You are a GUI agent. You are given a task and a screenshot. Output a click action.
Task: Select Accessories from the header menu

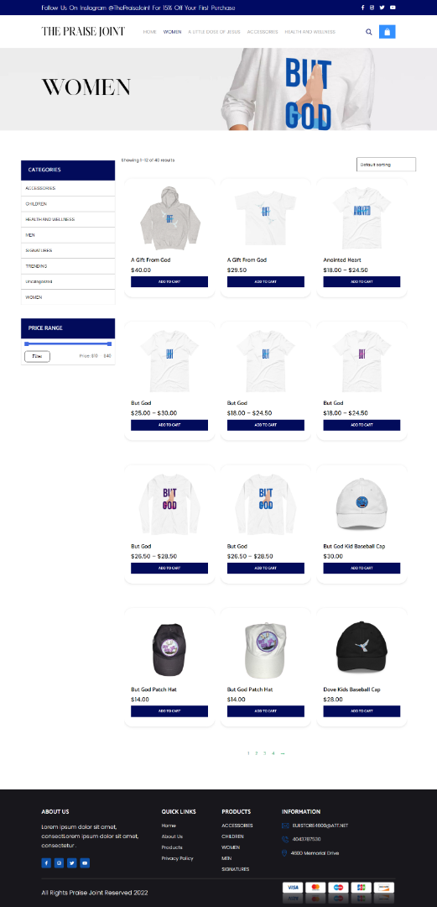[263, 32]
